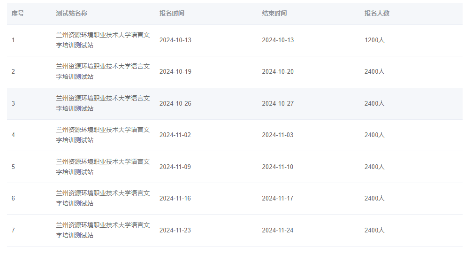The height and width of the screenshot is (262, 472).
Task: Click the serial number 4 cell
Action: pos(13,135)
